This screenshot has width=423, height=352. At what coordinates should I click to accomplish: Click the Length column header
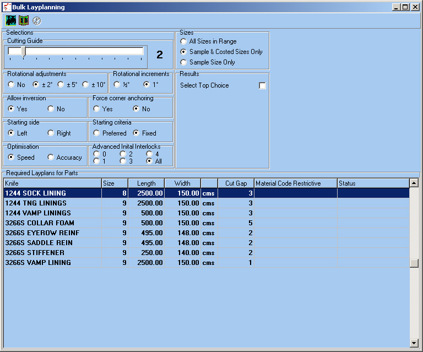146,183
